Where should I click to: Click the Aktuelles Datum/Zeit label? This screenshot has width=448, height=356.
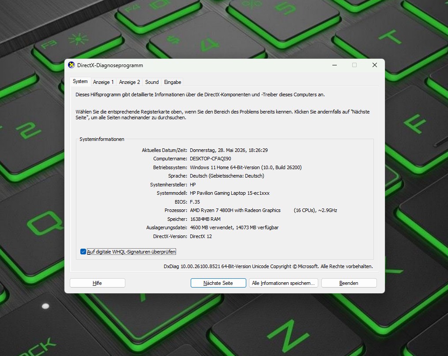[x=165, y=150]
